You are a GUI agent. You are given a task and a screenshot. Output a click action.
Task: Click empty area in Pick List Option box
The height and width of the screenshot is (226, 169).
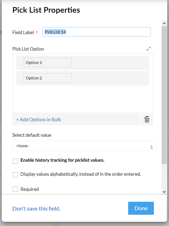pos(82,99)
